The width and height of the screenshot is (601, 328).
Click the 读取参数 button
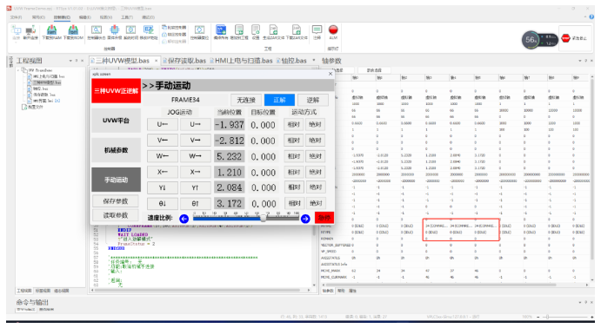coord(116,215)
